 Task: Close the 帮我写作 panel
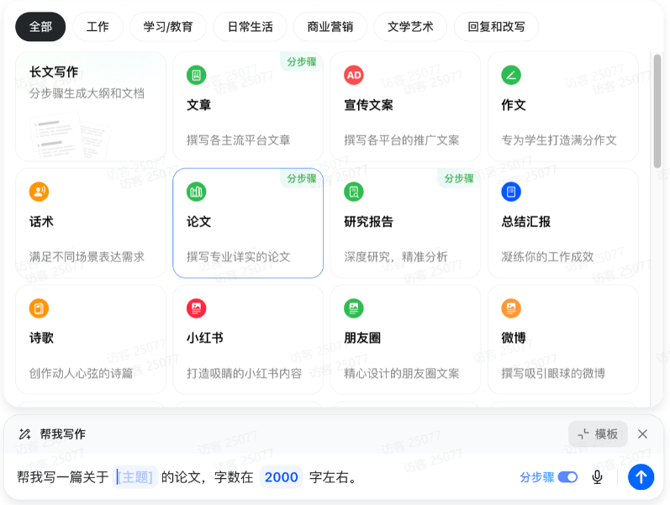pyautogui.click(x=642, y=434)
